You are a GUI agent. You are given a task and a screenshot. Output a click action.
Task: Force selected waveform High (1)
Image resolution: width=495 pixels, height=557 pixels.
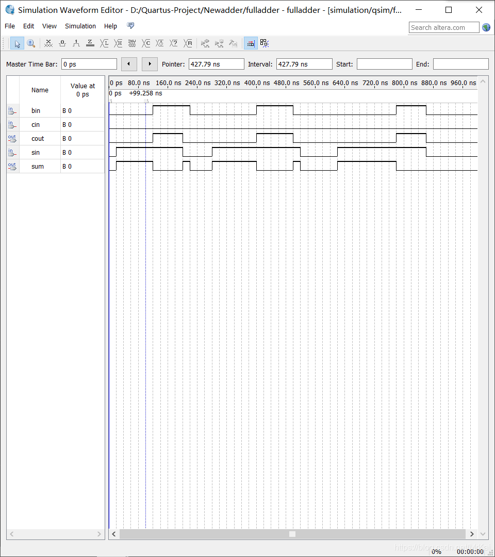(76, 44)
